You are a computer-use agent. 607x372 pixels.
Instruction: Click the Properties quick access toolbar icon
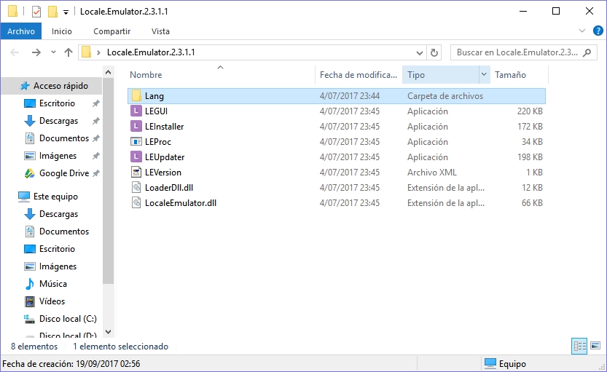click(36, 12)
